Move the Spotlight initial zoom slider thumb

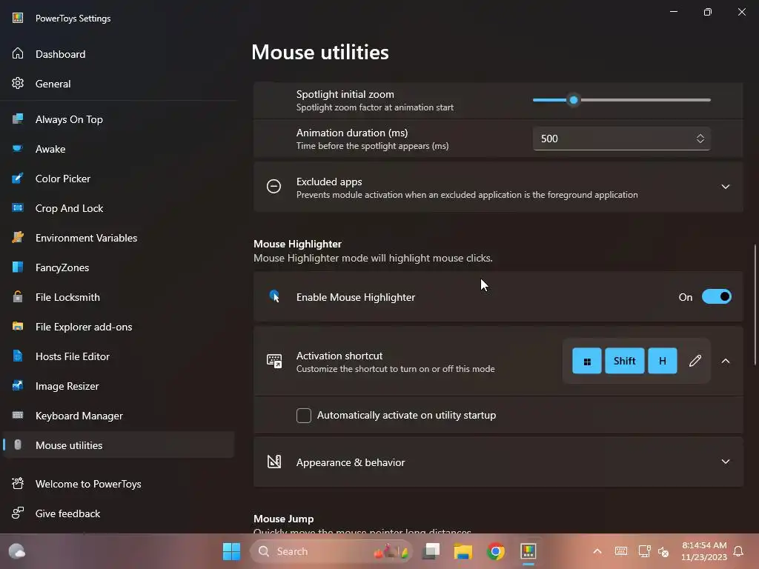click(x=574, y=100)
